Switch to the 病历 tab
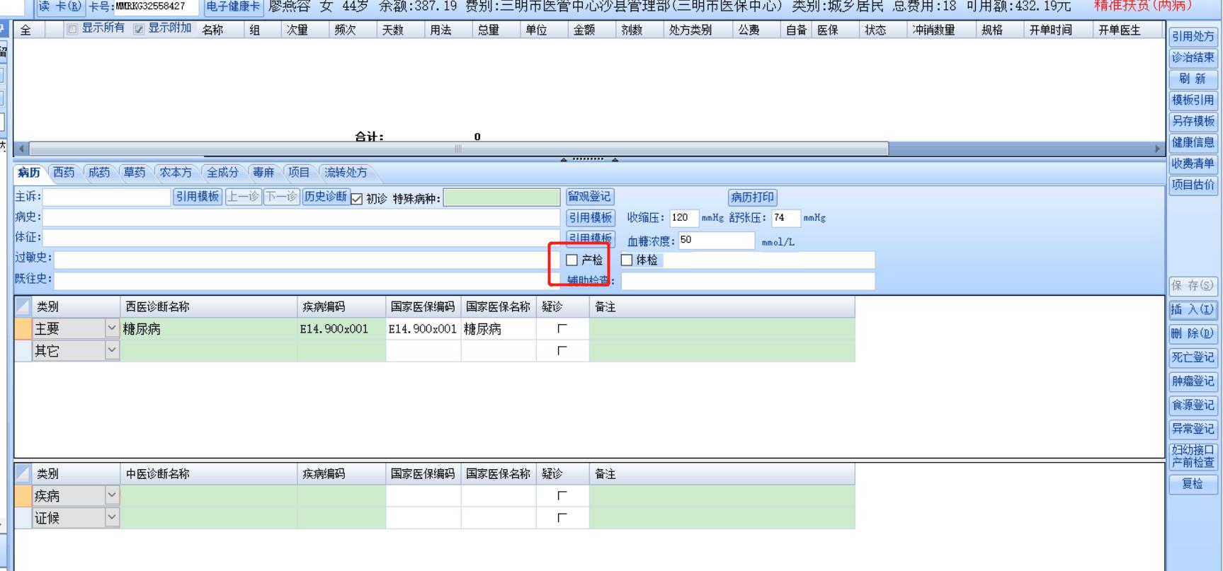The width and height of the screenshot is (1223, 571). (x=29, y=173)
